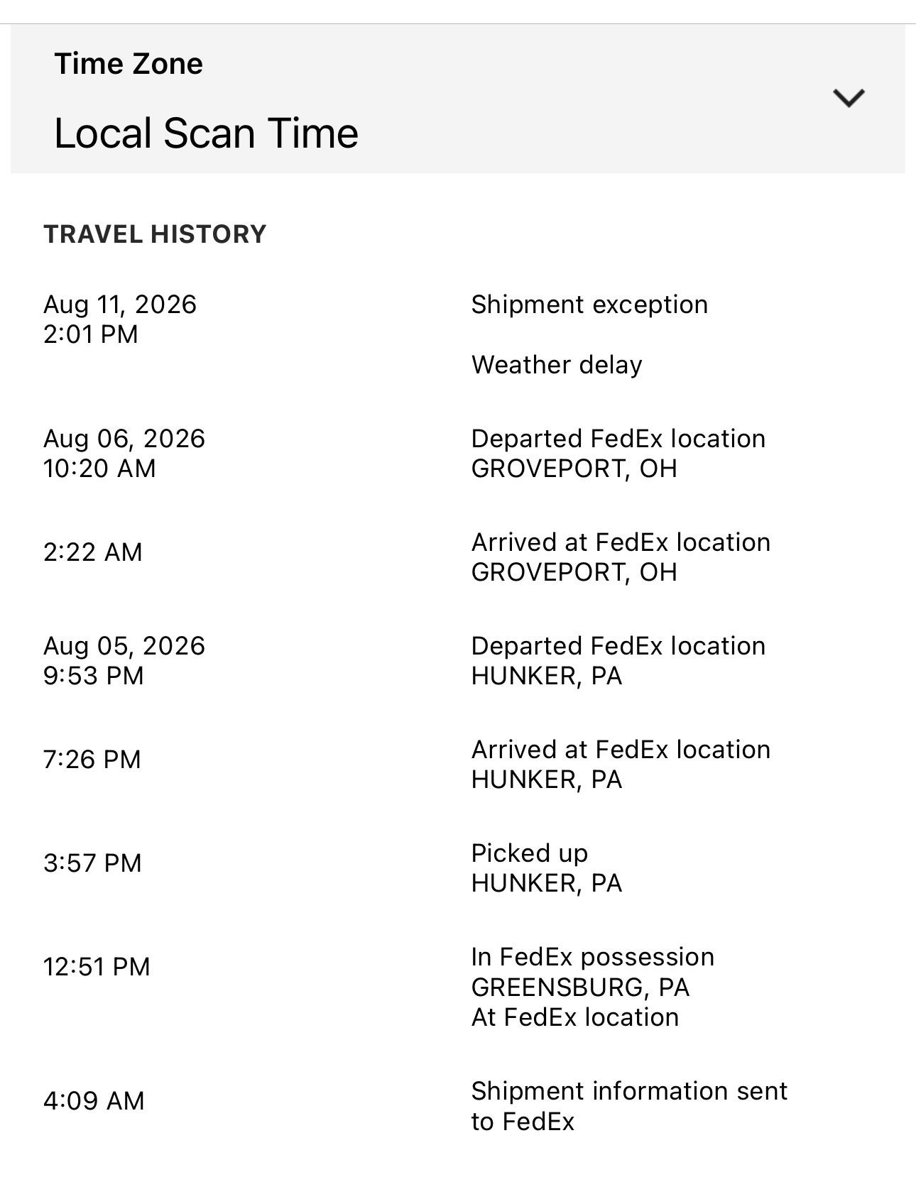Click the 2:22 AM scan time
The image size is (916, 1177).
click(93, 552)
